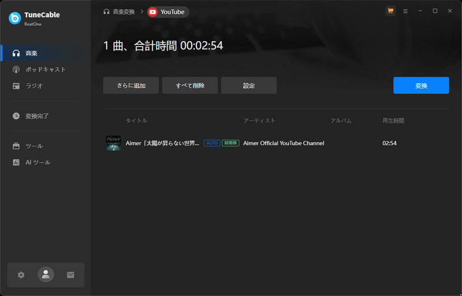Maximize the TuneCable window
462x296 pixels.
(435, 11)
